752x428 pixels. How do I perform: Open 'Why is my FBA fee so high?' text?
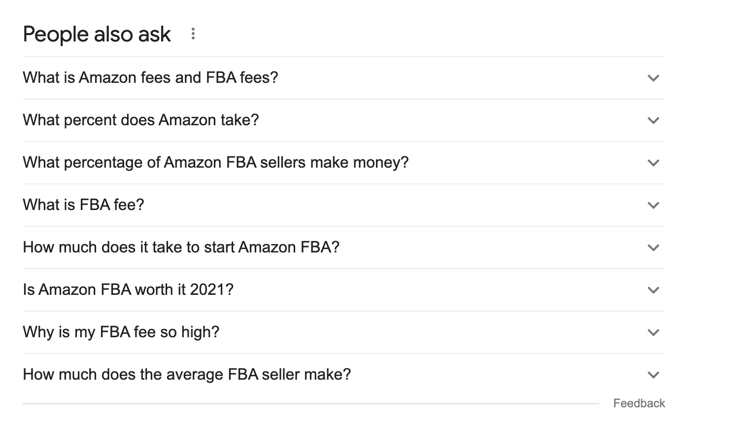121,332
